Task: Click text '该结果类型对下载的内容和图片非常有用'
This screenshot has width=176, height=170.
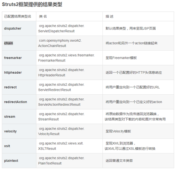Action: (135, 119)
